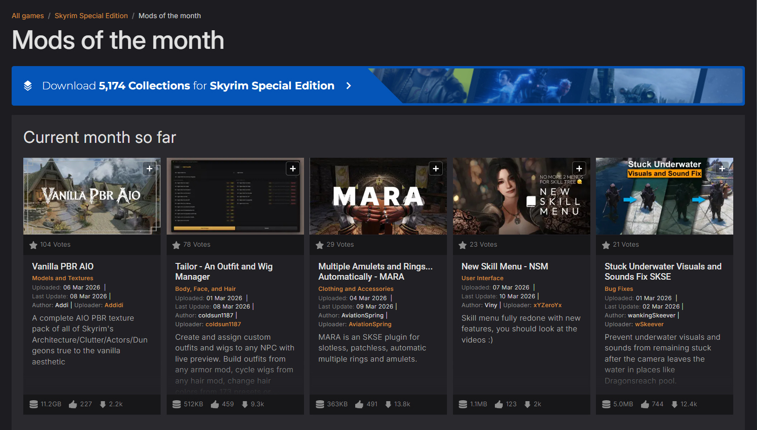Viewport: 757px width, 430px height.
Task: Click author name wankingSkeever
Action: tap(651, 316)
